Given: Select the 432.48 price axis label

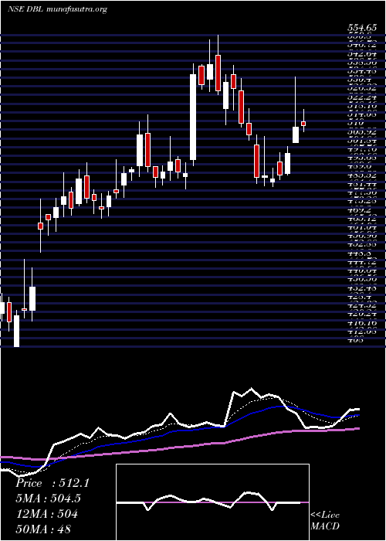Looking at the screenshot, I should pos(363,288).
